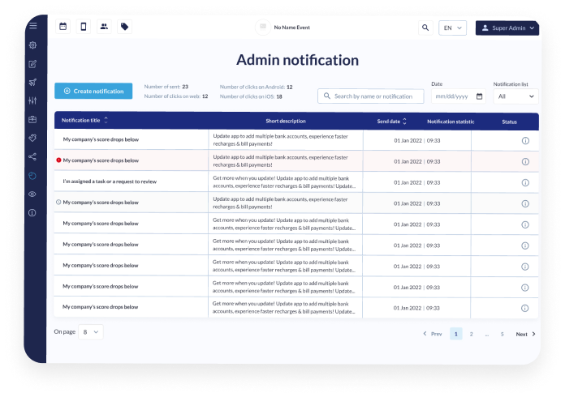Open the sliders icon in sidebar
The width and height of the screenshot is (565, 397).
click(x=32, y=100)
